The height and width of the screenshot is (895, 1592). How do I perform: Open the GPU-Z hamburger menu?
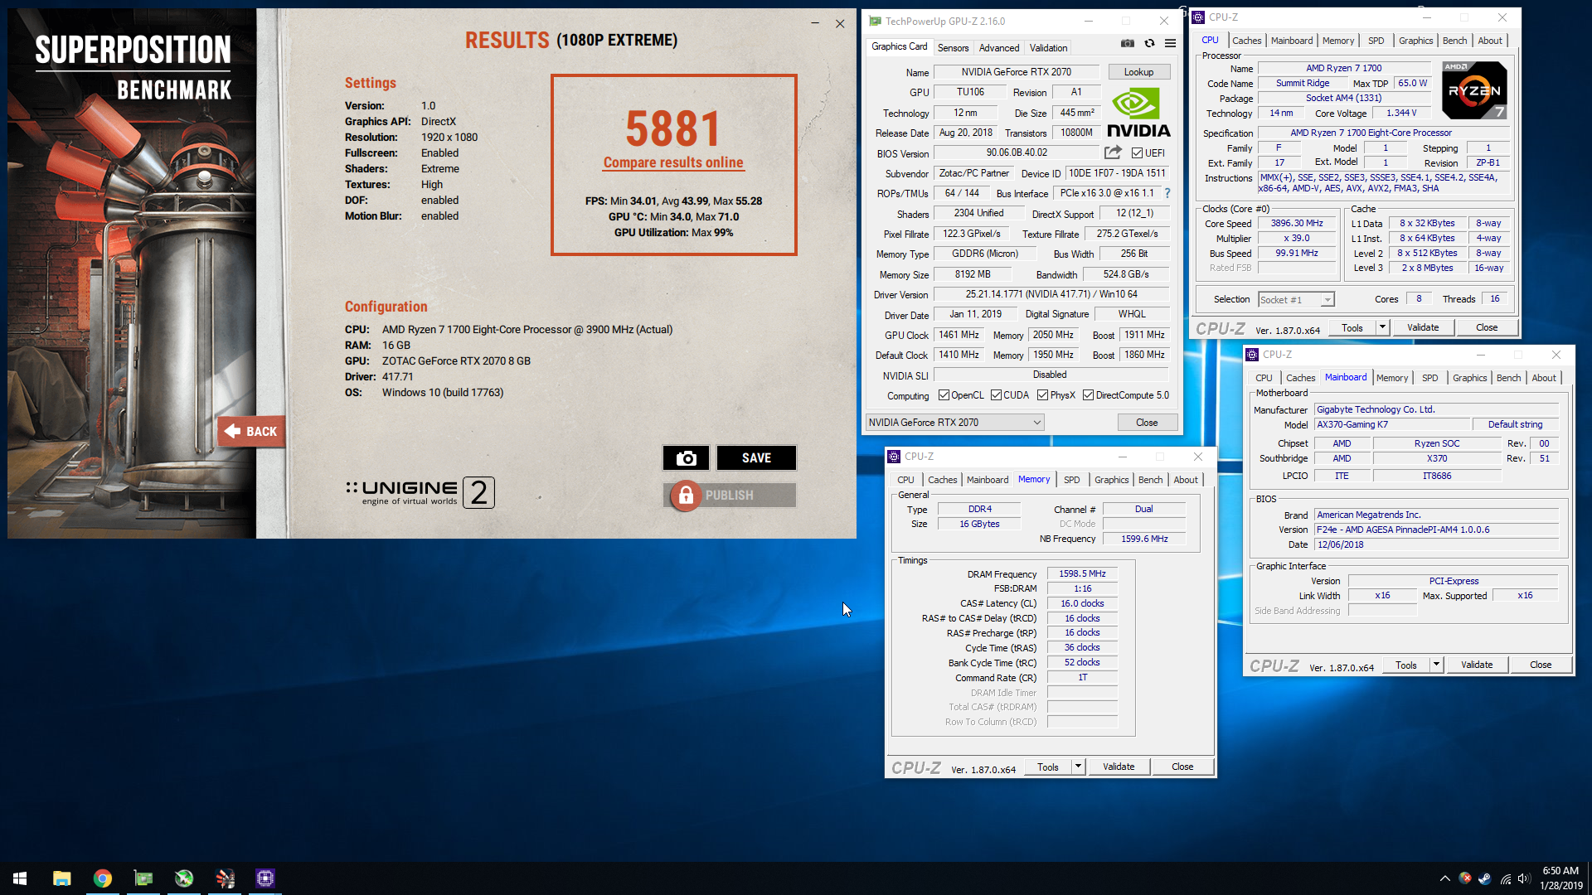pyautogui.click(x=1170, y=44)
